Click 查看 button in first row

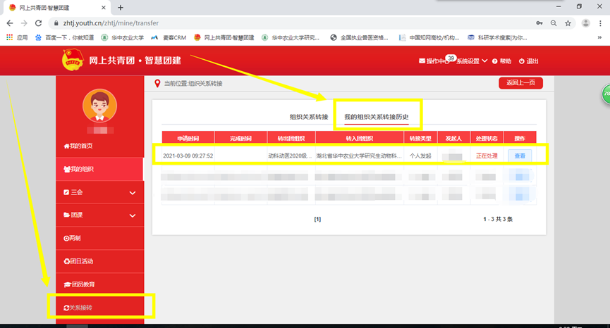pyautogui.click(x=520, y=156)
